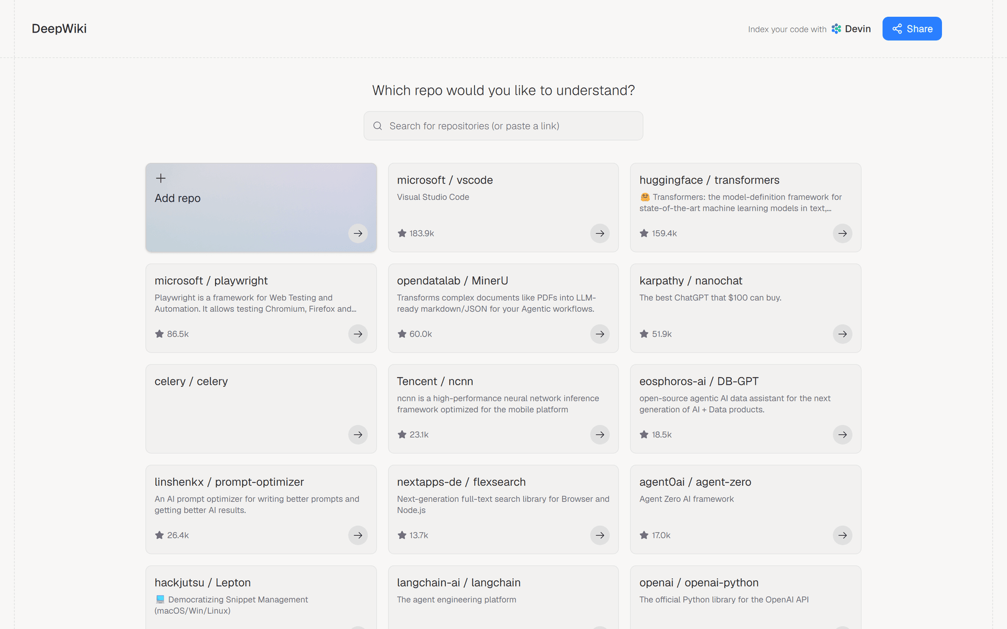Open hackjutsu / Lepton repo title

[x=202, y=582]
